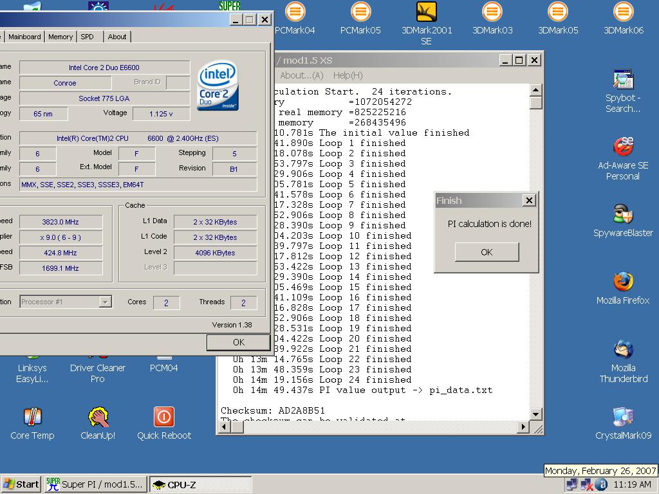
Task: Click the Intel Core 2 Duo logo
Action: click(218, 86)
